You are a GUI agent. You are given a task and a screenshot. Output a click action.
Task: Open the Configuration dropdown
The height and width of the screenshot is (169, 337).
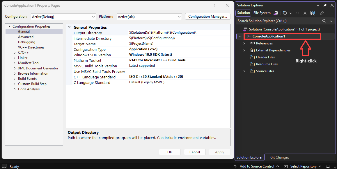(63, 17)
